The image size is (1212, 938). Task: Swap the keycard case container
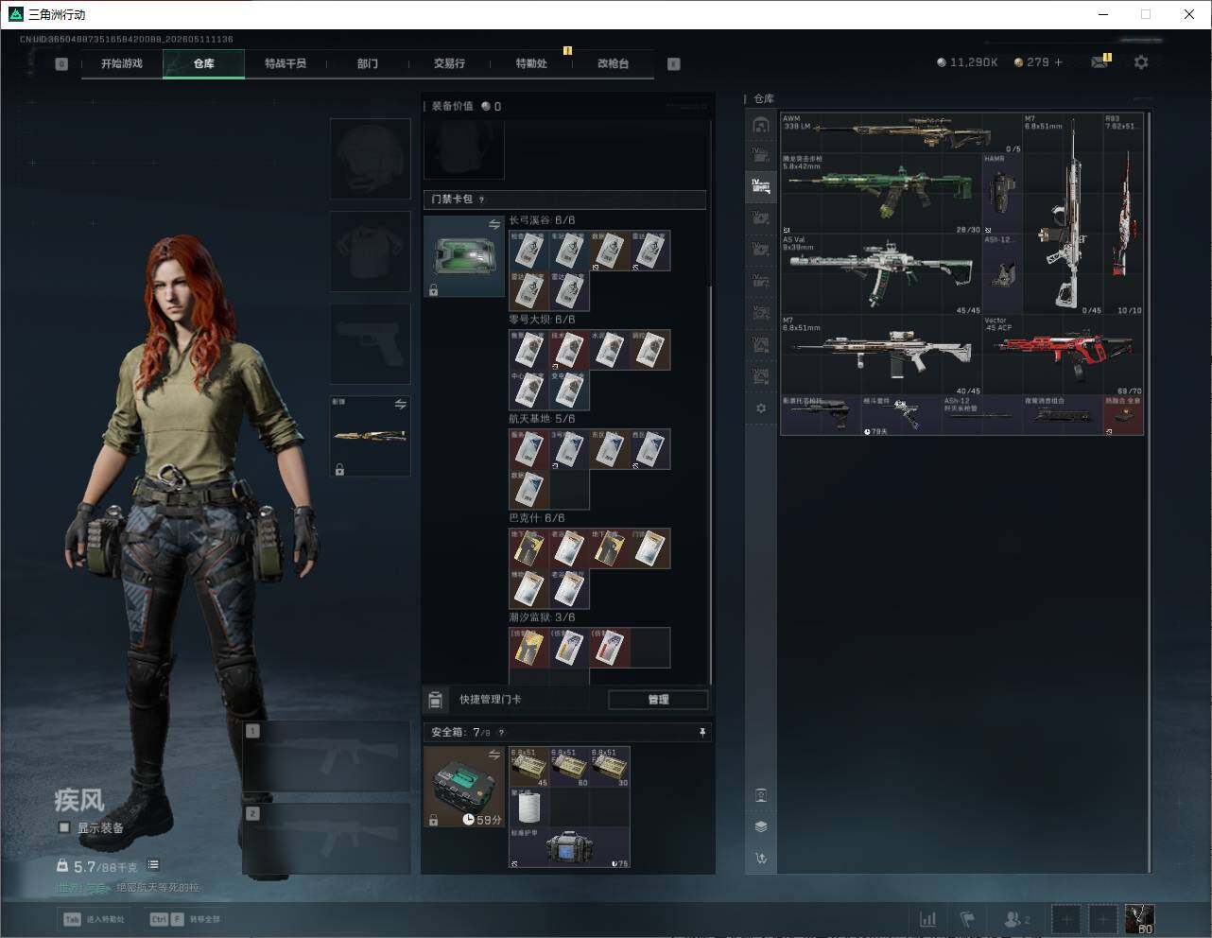[x=494, y=224]
